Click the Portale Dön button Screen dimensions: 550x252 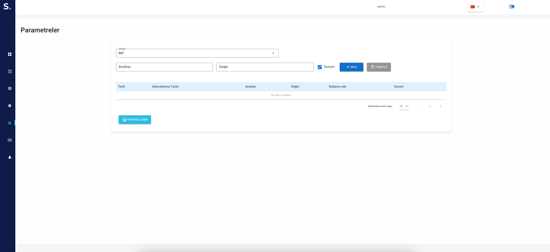(135, 120)
